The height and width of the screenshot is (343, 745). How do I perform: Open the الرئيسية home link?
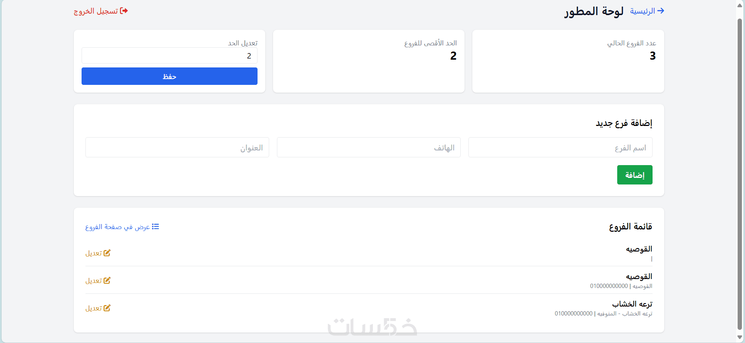coord(642,11)
